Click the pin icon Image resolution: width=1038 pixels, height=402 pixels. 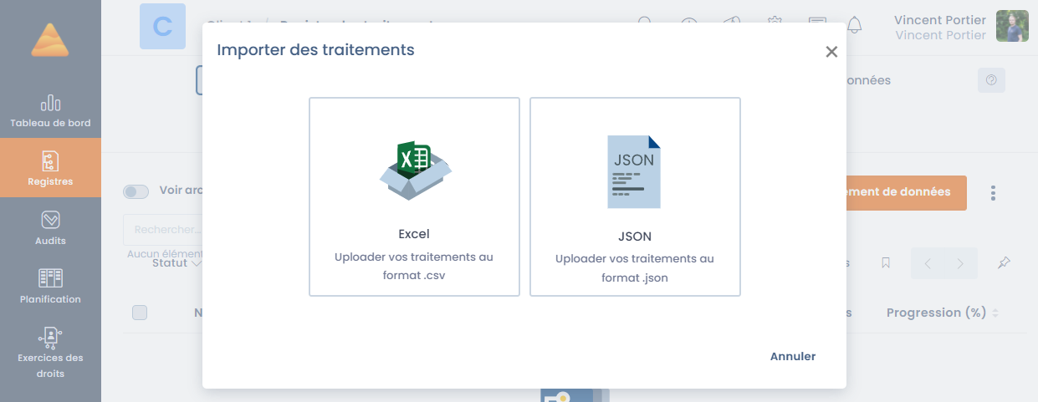(1004, 263)
